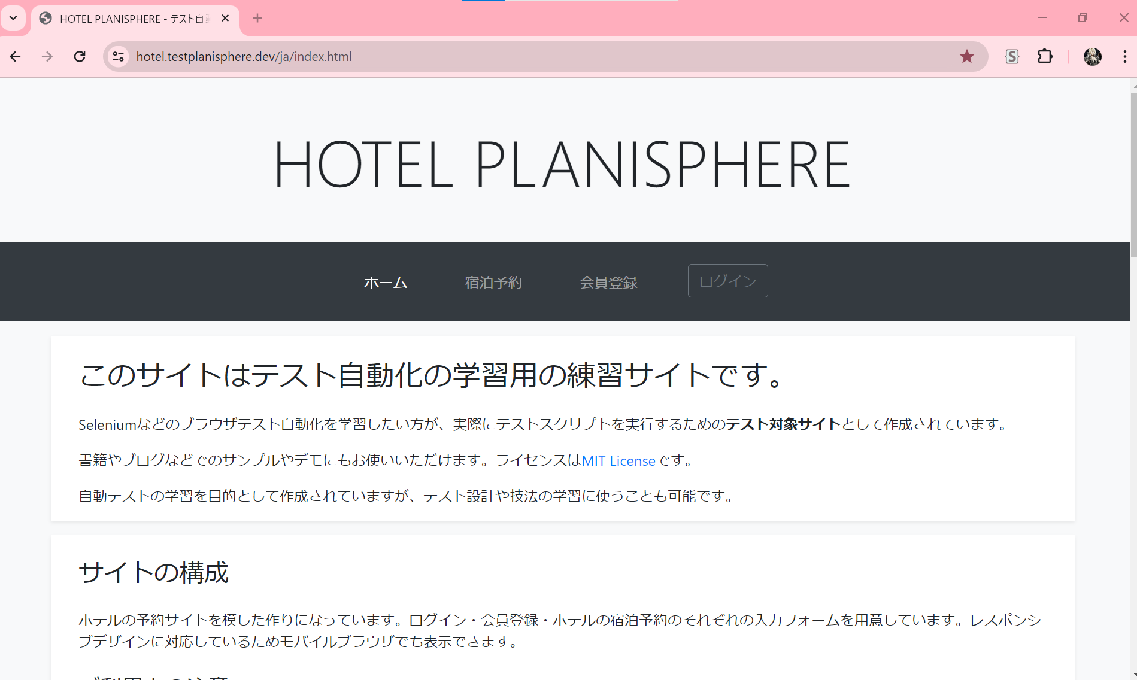1137x680 pixels.
Task: Click paragraph beginning ホテルの予約サイトを模した
Action: click(560, 630)
